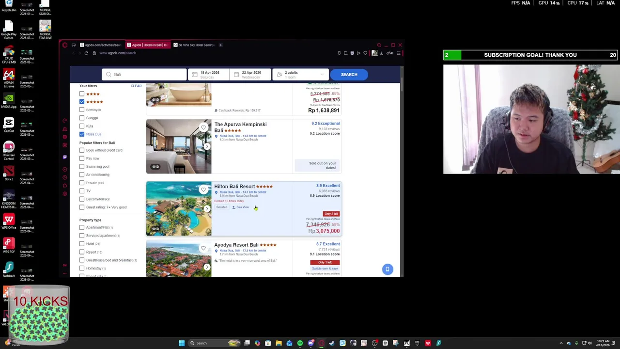This screenshot has width=620, height=349.
Task: Open File Explorer from the taskbar
Action: tap(279, 343)
